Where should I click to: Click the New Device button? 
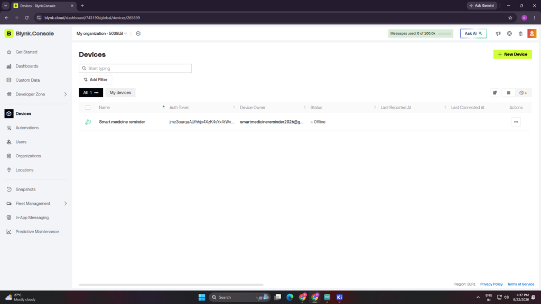(512, 54)
